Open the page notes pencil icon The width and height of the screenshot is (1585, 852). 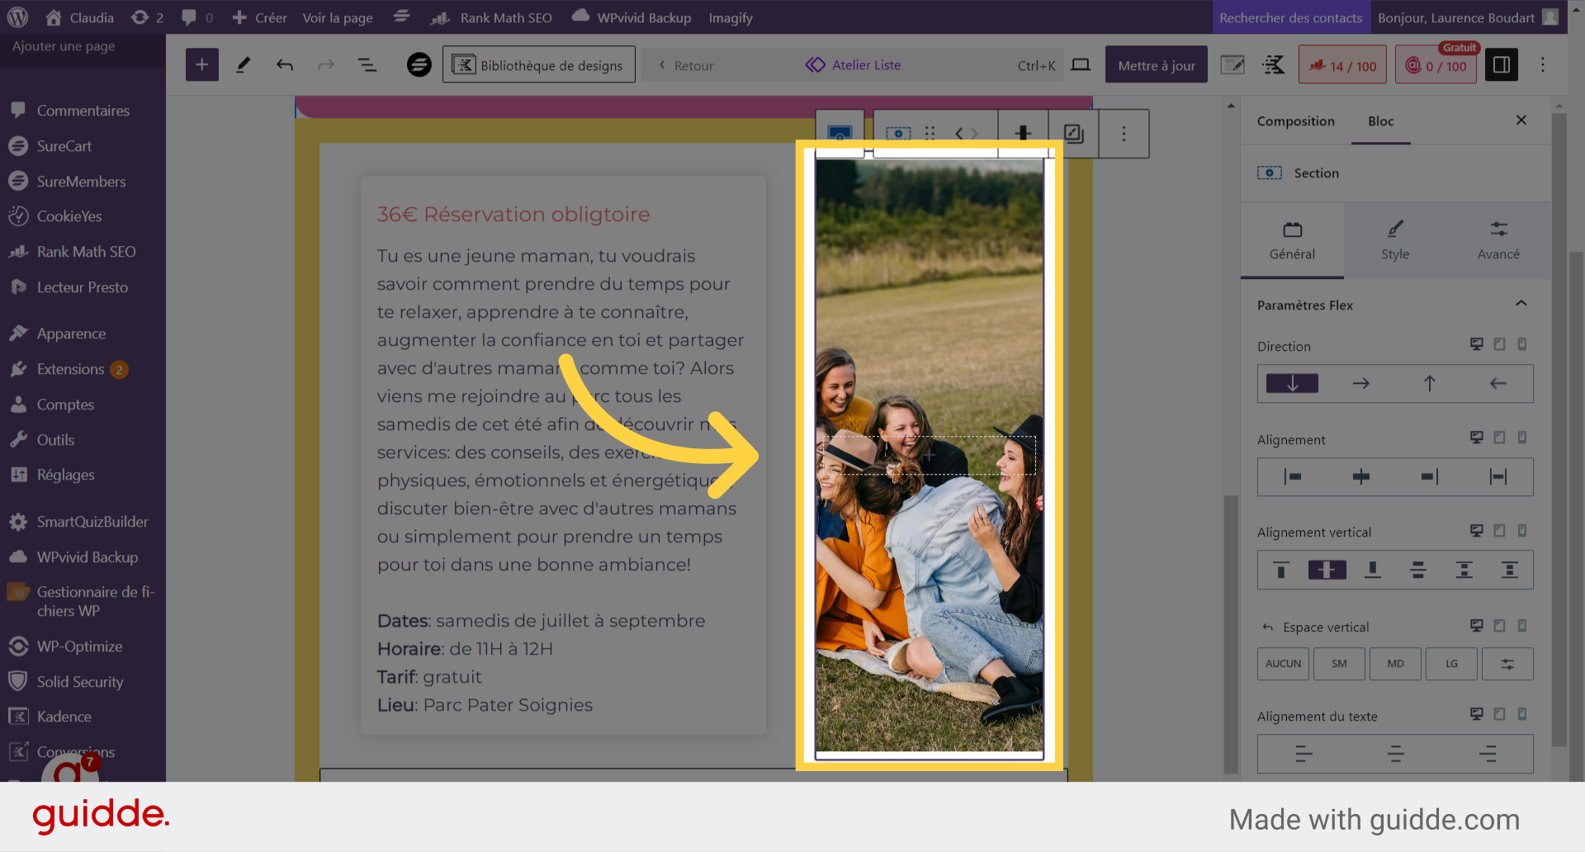tap(1233, 64)
